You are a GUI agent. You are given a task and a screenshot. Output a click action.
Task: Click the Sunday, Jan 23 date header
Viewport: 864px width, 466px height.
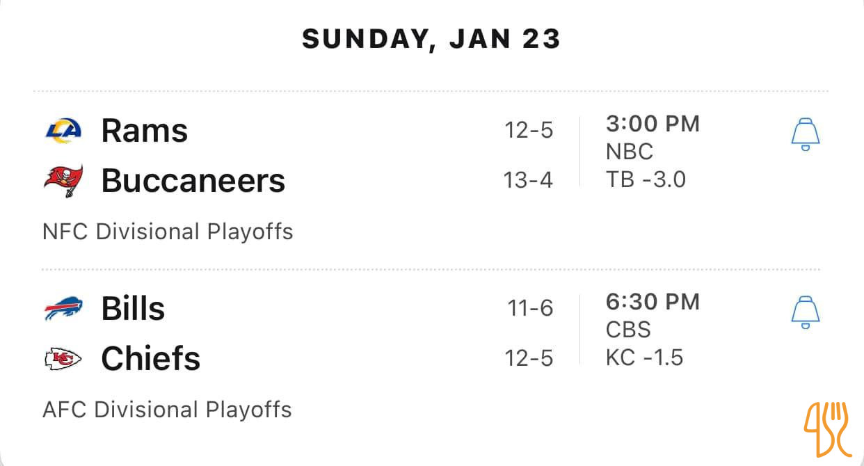click(x=431, y=40)
